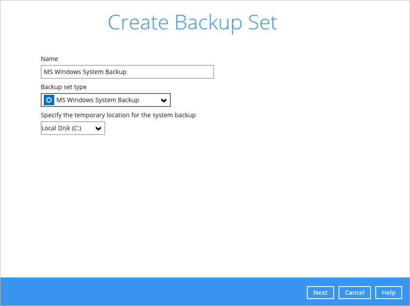Click empty right portion of Name field
Screen dimensions: 410x306
coord(182,72)
